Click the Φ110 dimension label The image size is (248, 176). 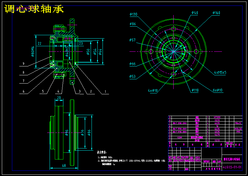tap(195, 90)
